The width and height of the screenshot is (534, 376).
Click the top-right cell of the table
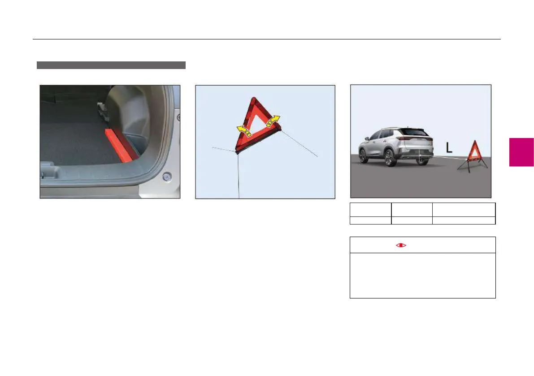464,210
